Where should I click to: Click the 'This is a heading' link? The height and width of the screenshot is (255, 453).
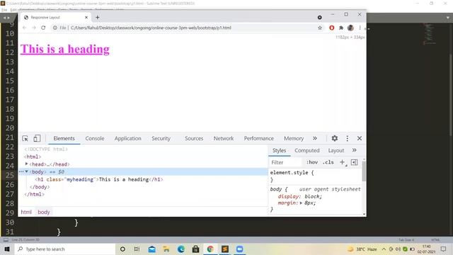[65, 49]
